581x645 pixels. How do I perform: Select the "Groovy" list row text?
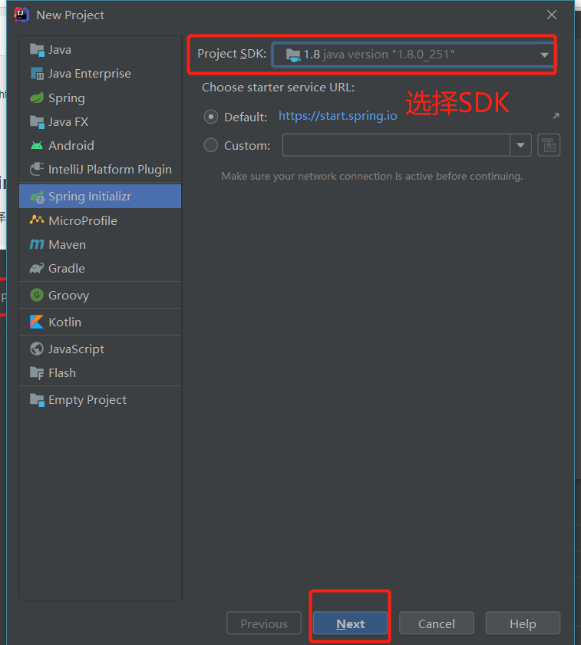pos(68,296)
